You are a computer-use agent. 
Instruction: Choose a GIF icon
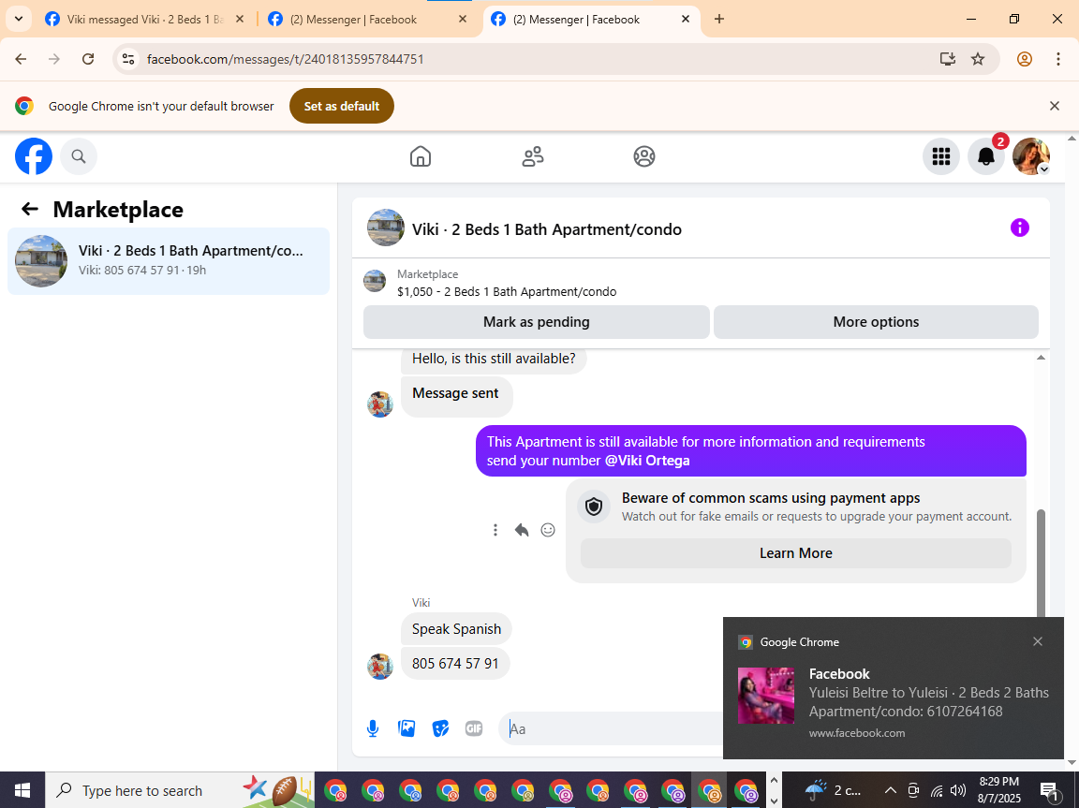pyautogui.click(x=473, y=728)
